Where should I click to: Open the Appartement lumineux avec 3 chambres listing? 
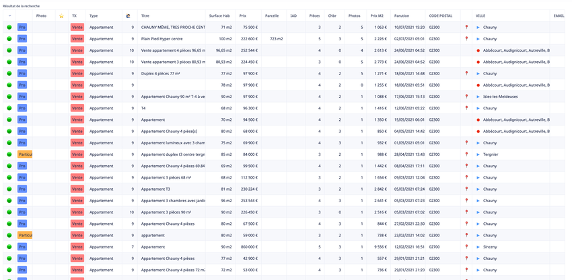click(x=173, y=143)
